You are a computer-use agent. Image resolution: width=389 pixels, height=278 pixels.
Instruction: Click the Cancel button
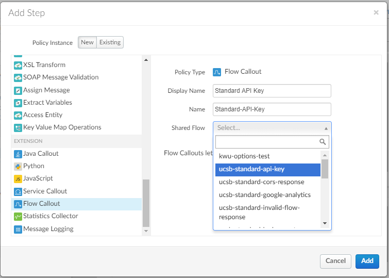[335, 261]
